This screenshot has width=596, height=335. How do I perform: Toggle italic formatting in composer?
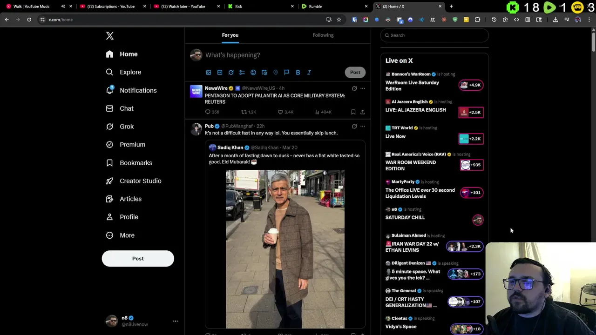(309, 73)
